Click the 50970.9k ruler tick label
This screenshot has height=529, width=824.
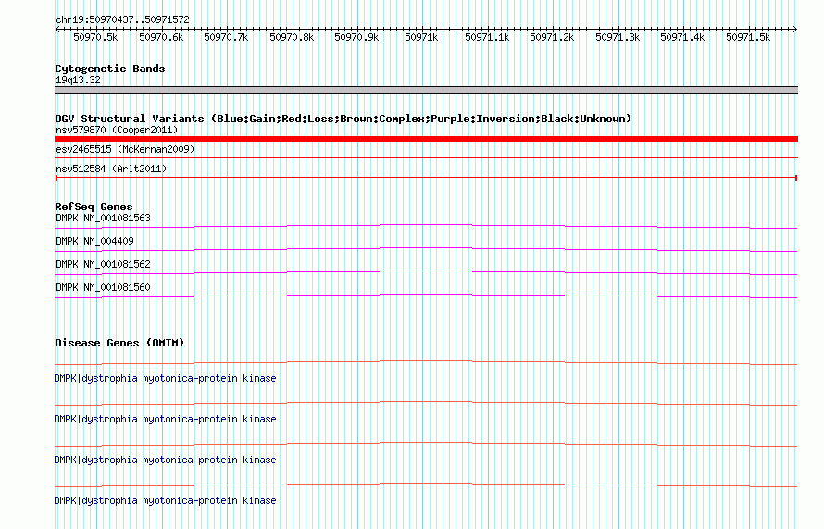click(x=356, y=37)
